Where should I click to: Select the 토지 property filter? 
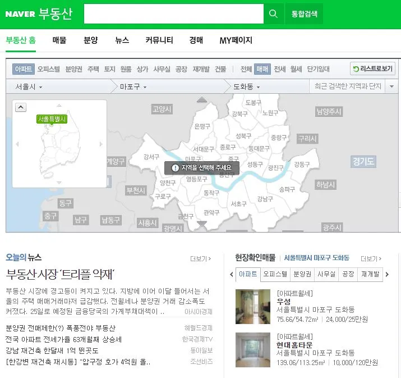(110, 69)
